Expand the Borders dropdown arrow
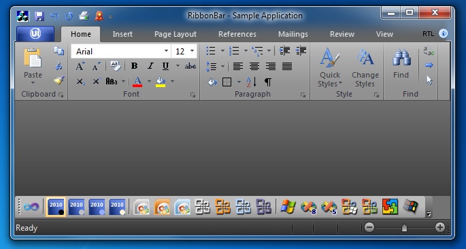466x249 pixels. coord(239,82)
